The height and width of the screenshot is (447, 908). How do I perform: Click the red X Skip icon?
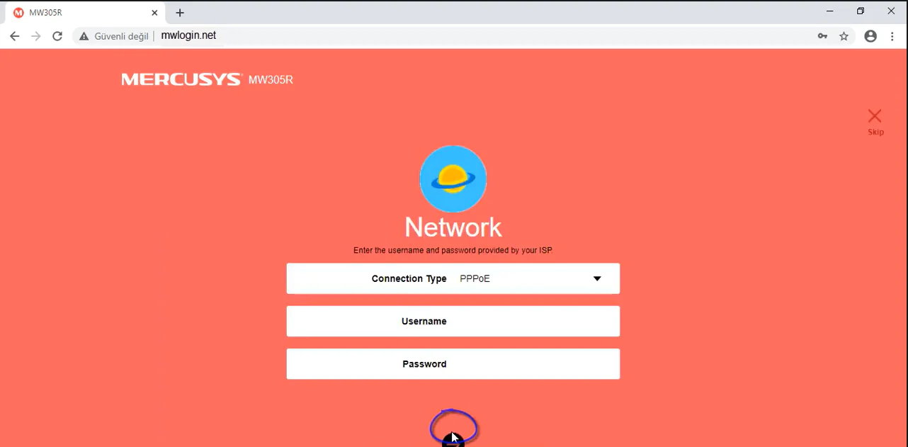point(875,115)
